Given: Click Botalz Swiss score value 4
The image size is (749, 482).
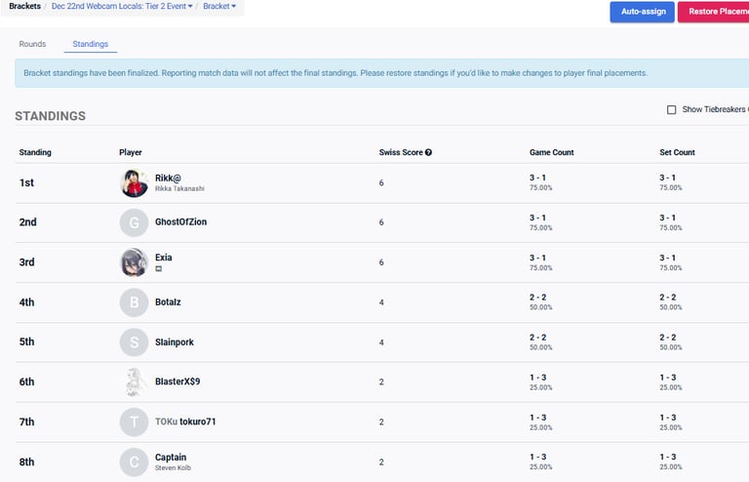Looking at the screenshot, I should point(381,302).
